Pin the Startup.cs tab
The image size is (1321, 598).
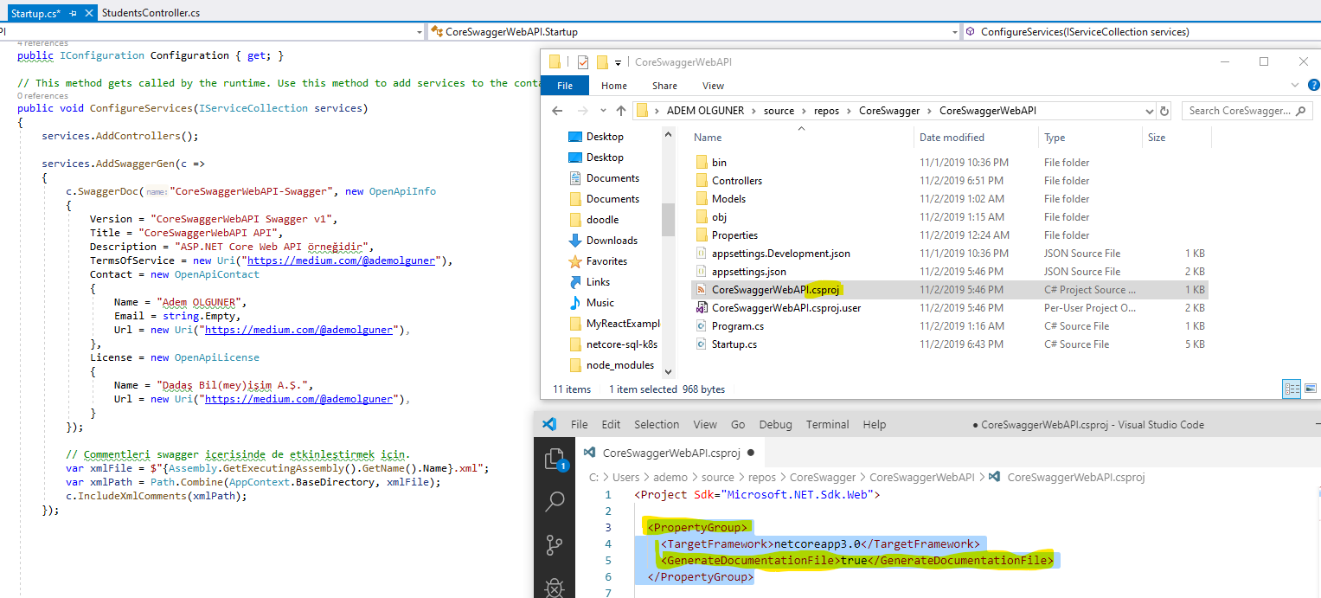(x=72, y=14)
